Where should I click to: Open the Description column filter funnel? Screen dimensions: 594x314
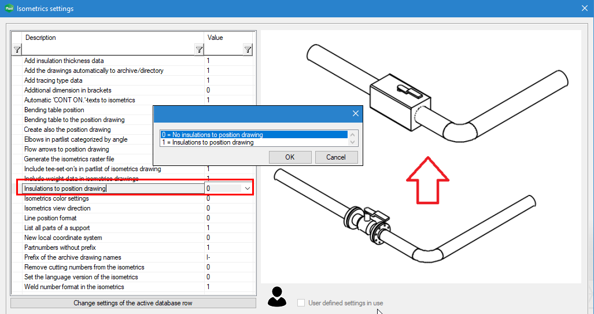click(x=199, y=50)
